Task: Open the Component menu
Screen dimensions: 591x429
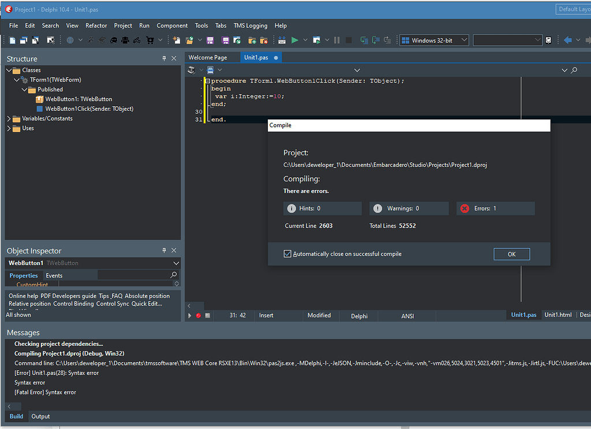Action: pos(172,25)
